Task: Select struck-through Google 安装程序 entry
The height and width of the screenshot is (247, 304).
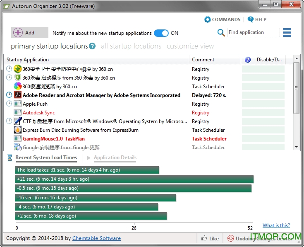Action: click(61, 148)
